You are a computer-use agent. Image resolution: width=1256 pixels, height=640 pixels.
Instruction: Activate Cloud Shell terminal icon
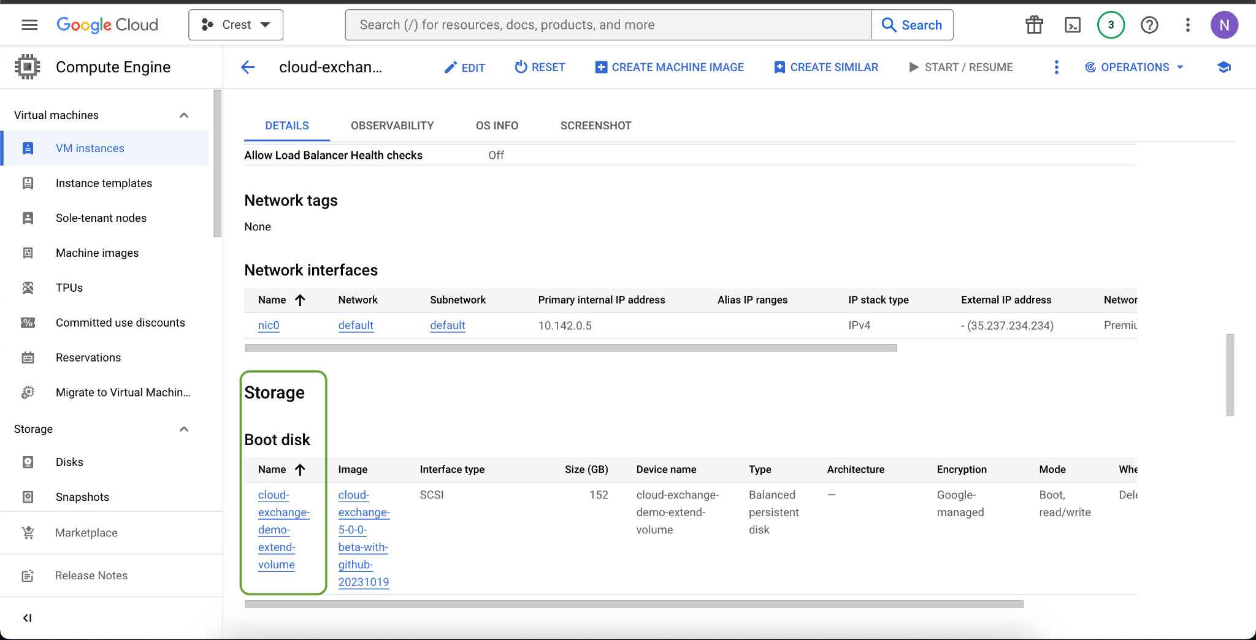pyautogui.click(x=1073, y=25)
